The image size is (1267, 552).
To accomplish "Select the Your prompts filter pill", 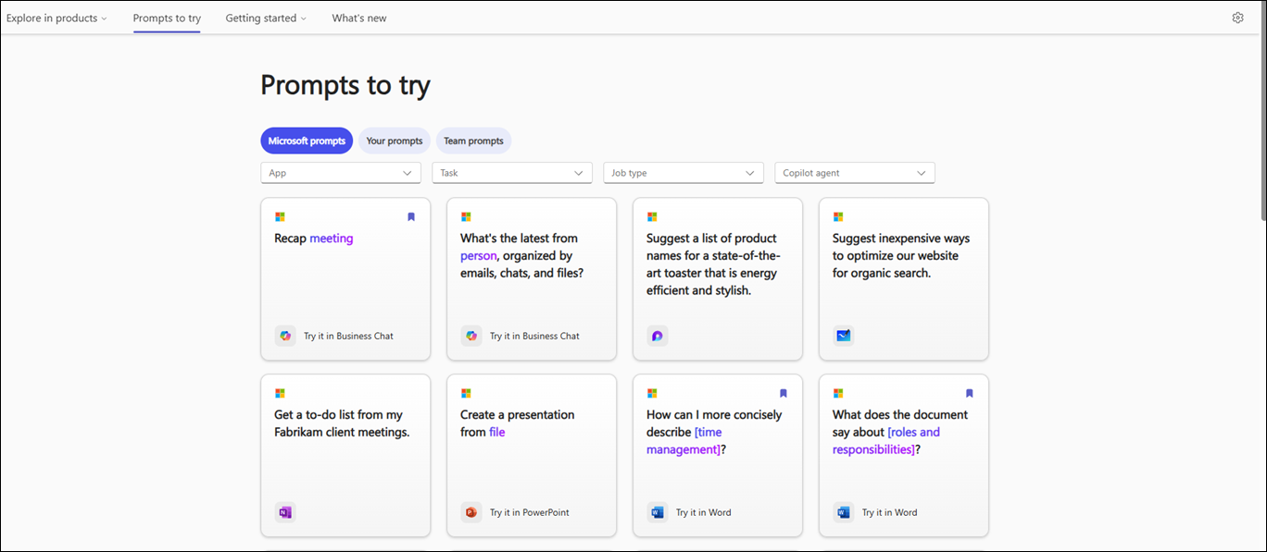I will [x=394, y=141].
